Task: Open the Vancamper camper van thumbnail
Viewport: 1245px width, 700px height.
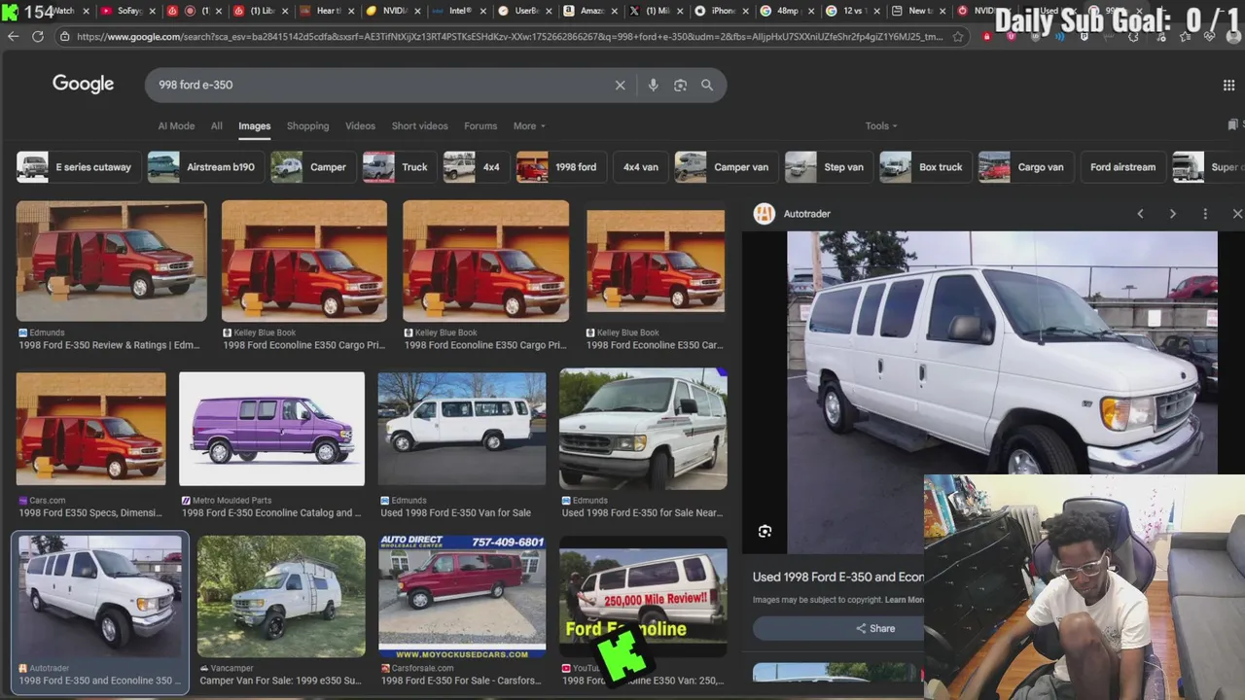Action: click(280, 596)
